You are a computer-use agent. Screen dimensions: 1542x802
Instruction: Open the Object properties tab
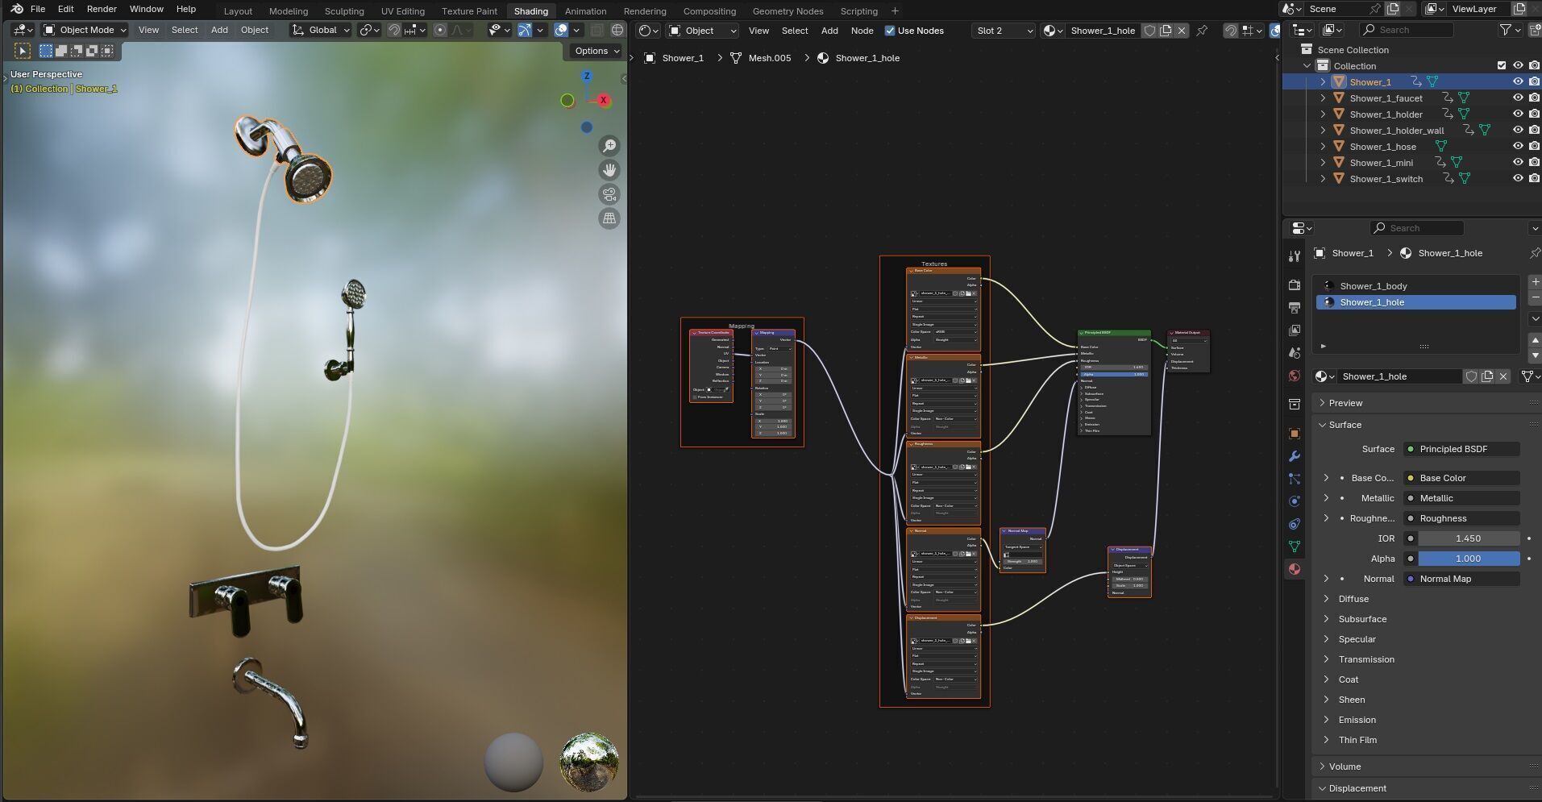pos(1295,434)
